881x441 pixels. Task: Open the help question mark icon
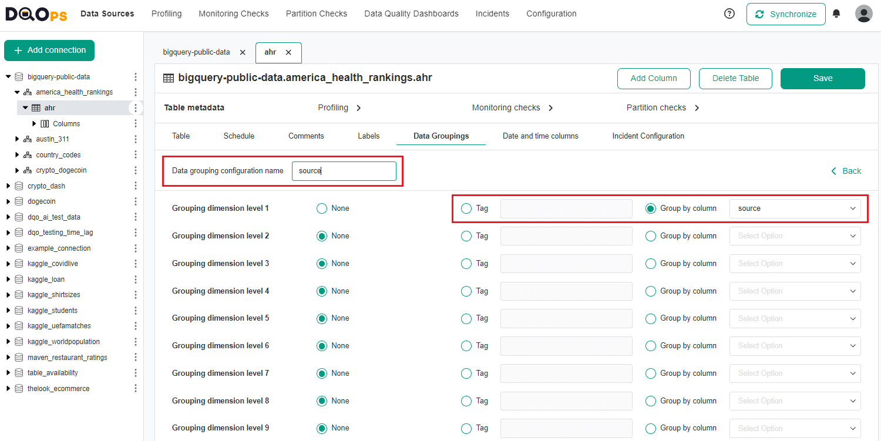[729, 14]
